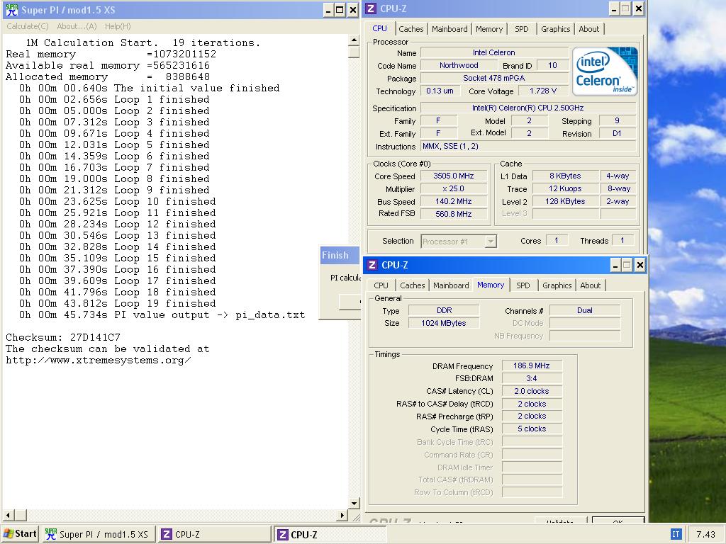Click the FSB:DRAM 3:4 field
The height and width of the screenshot is (544, 726).
click(532, 378)
